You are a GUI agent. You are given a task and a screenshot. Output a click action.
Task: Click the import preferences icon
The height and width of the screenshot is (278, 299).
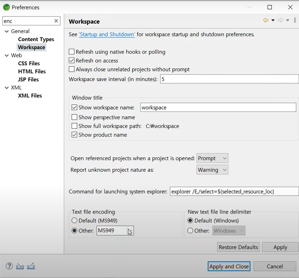[x=20, y=266]
